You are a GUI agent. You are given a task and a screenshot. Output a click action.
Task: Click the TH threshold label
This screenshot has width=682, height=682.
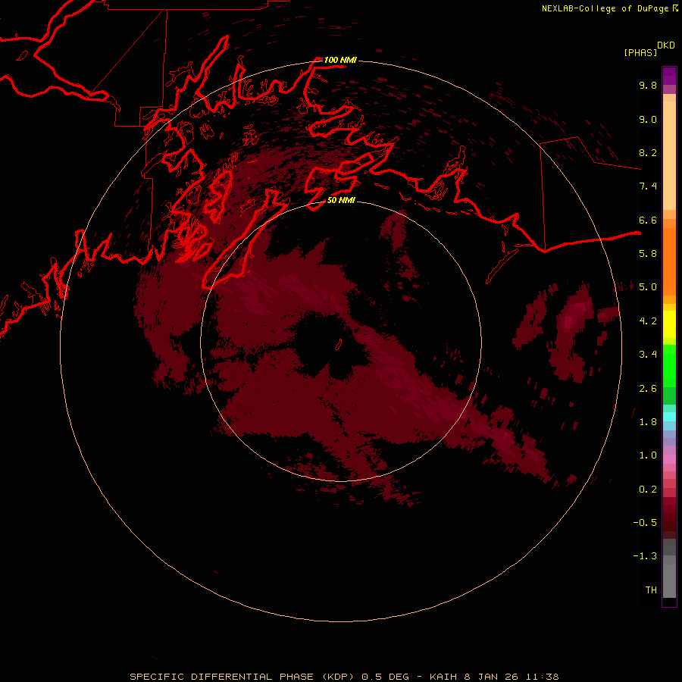651,590
